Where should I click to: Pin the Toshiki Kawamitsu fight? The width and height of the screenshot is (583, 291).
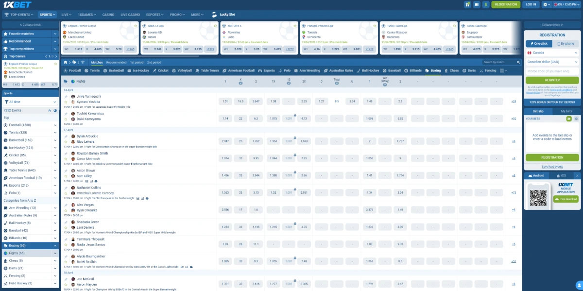(66, 113)
